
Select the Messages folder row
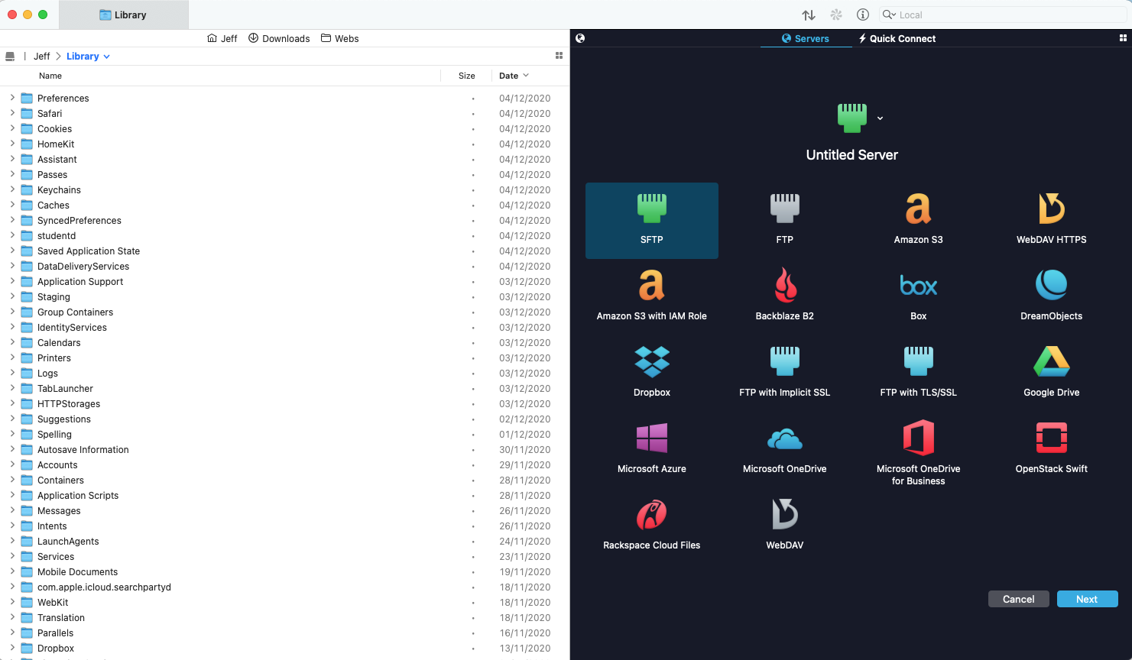pos(284,510)
